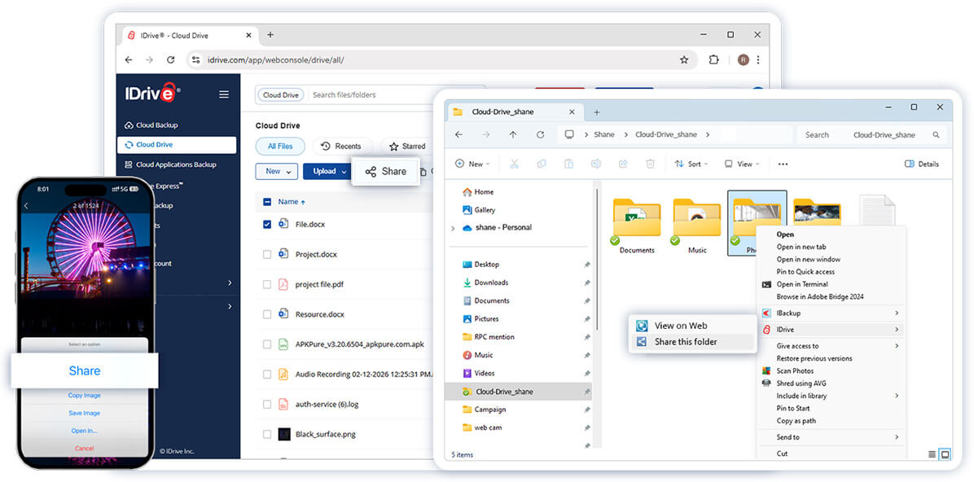Click Cut icon in Explorer toolbar
Viewport: 974px width, 482px height.
[514, 164]
